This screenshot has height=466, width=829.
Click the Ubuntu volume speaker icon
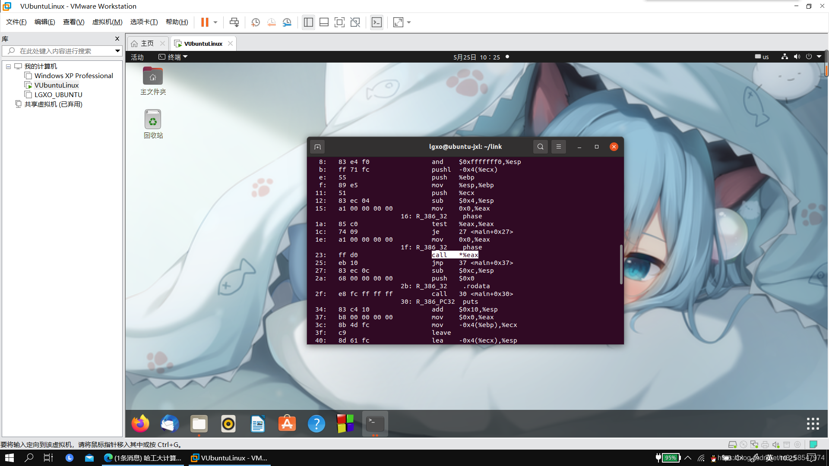797,57
